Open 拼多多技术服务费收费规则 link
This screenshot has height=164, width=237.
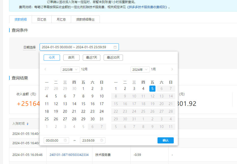pos(148,7)
